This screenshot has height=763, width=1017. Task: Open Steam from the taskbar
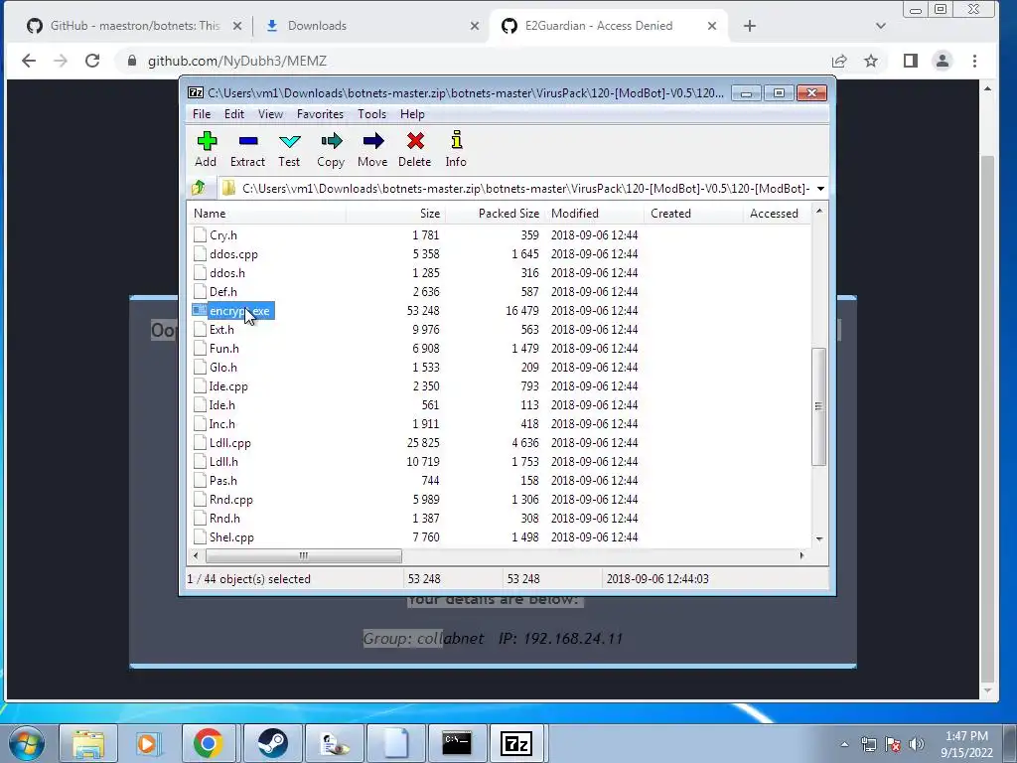272,743
